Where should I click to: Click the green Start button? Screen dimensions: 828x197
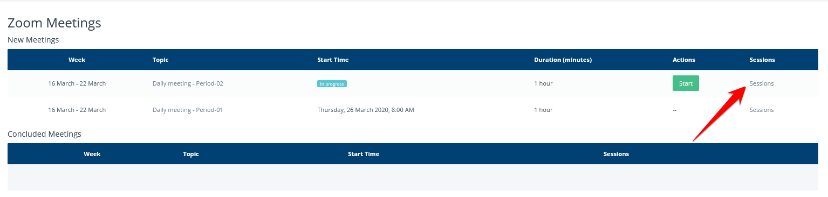pyautogui.click(x=686, y=83)
